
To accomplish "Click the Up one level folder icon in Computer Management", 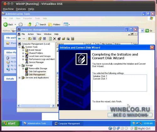I will 30,39.
